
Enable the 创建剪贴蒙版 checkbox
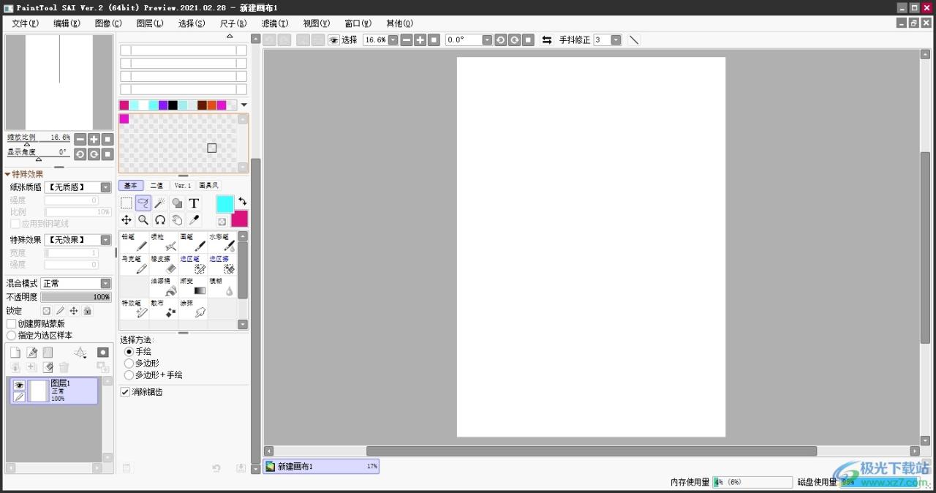(x=11, y=323)
